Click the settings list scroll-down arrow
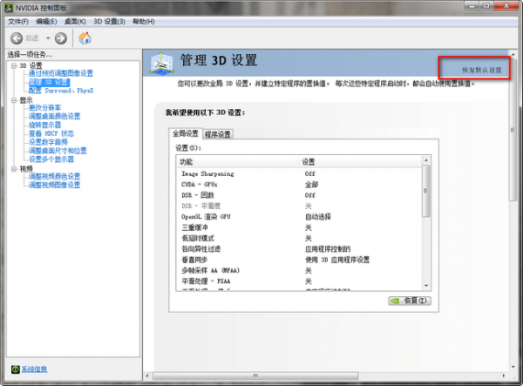Screen dimensions: 523x386 [426, 286]
